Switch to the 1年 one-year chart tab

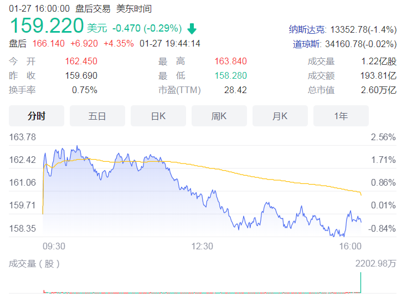341,116
